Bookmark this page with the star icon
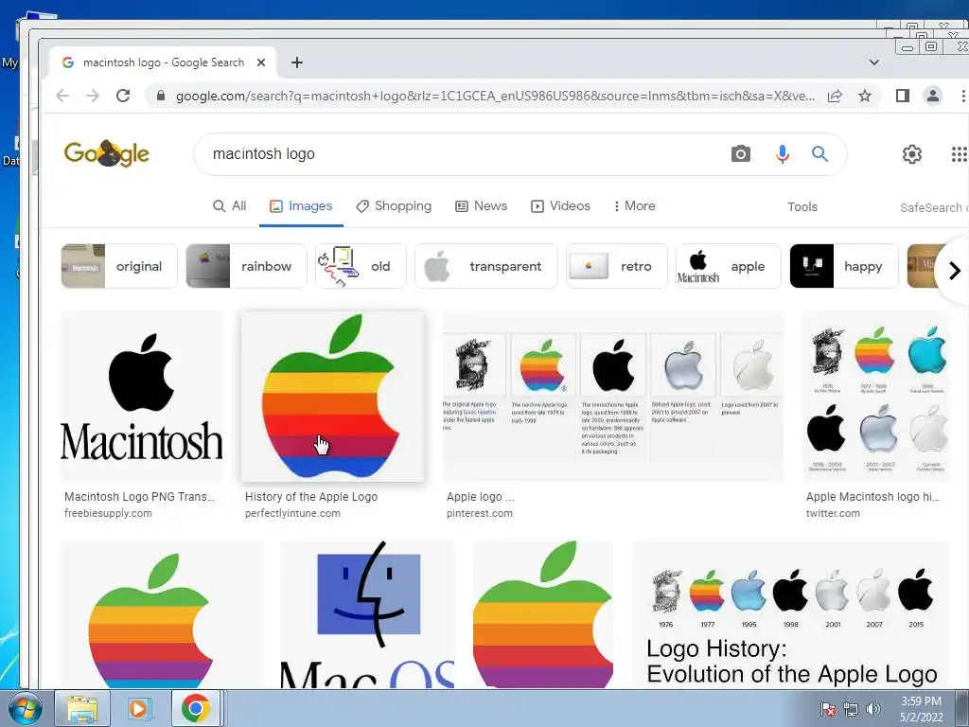969x727 pixels. click(865, 96)
